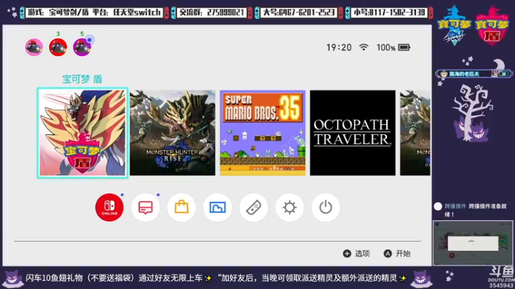Open Nintendo Switch Online icon

[x=109, y=207]
